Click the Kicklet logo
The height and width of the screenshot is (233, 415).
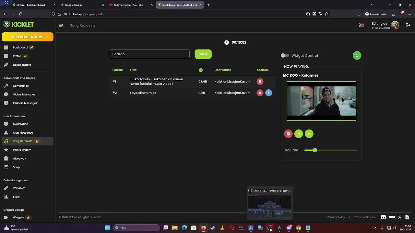[x=18, y=25]
